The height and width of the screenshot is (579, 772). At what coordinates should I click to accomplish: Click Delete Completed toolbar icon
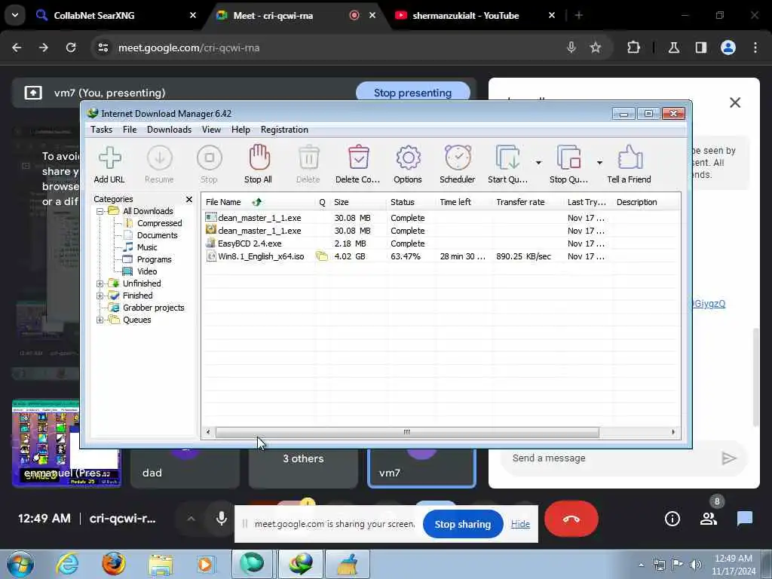coord(358,164)
